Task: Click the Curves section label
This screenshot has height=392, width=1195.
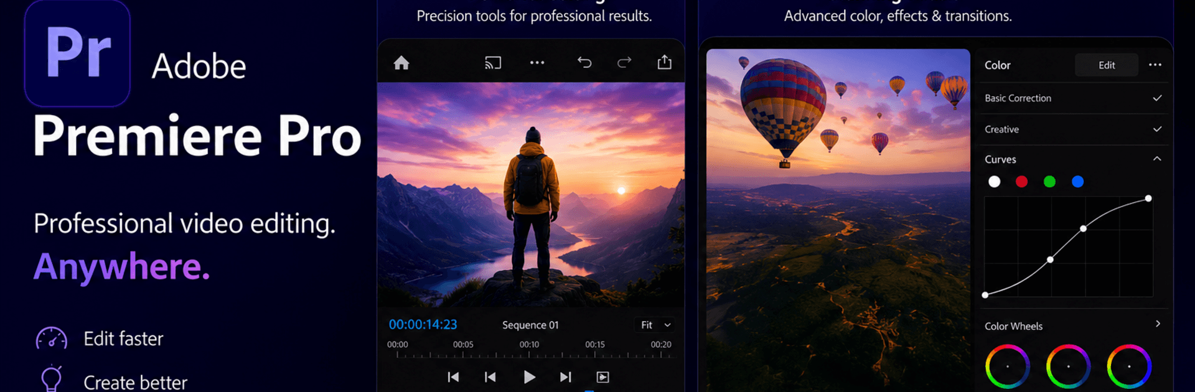Action: pos(1000,159)
